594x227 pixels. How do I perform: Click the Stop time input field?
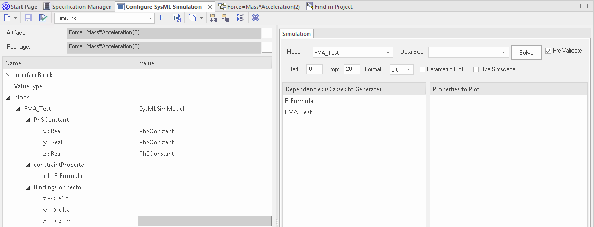coord(352,69)
